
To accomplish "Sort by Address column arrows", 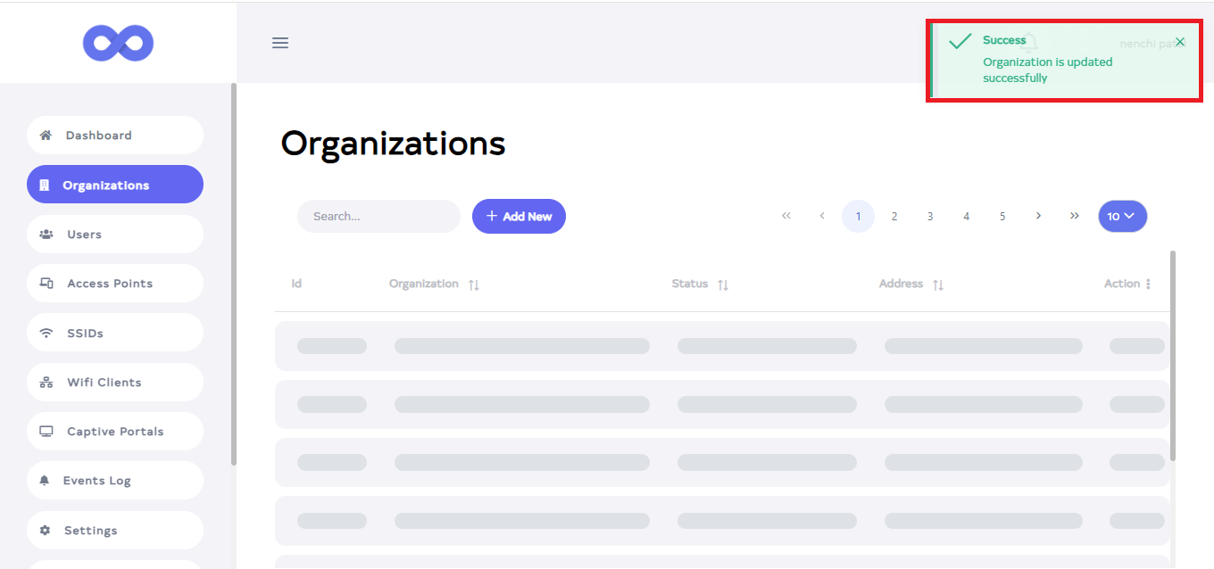I will tap(938, 284).
